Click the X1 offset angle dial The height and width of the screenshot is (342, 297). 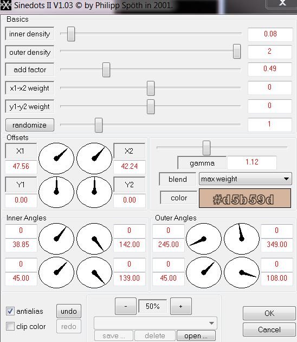pyautogui.click(x=56, y=159)
